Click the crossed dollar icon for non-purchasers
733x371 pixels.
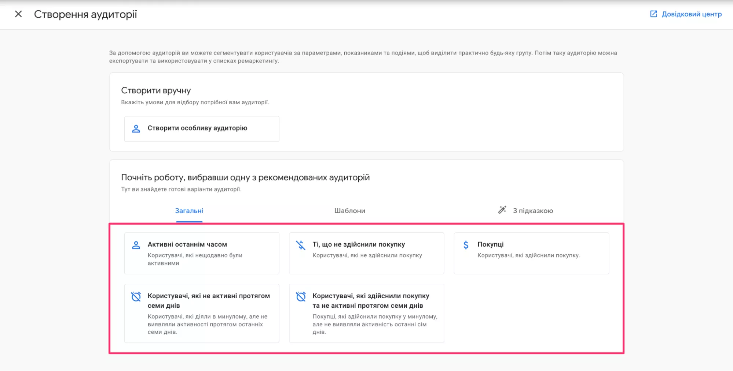pyautogui.click(x=301, y=245)
